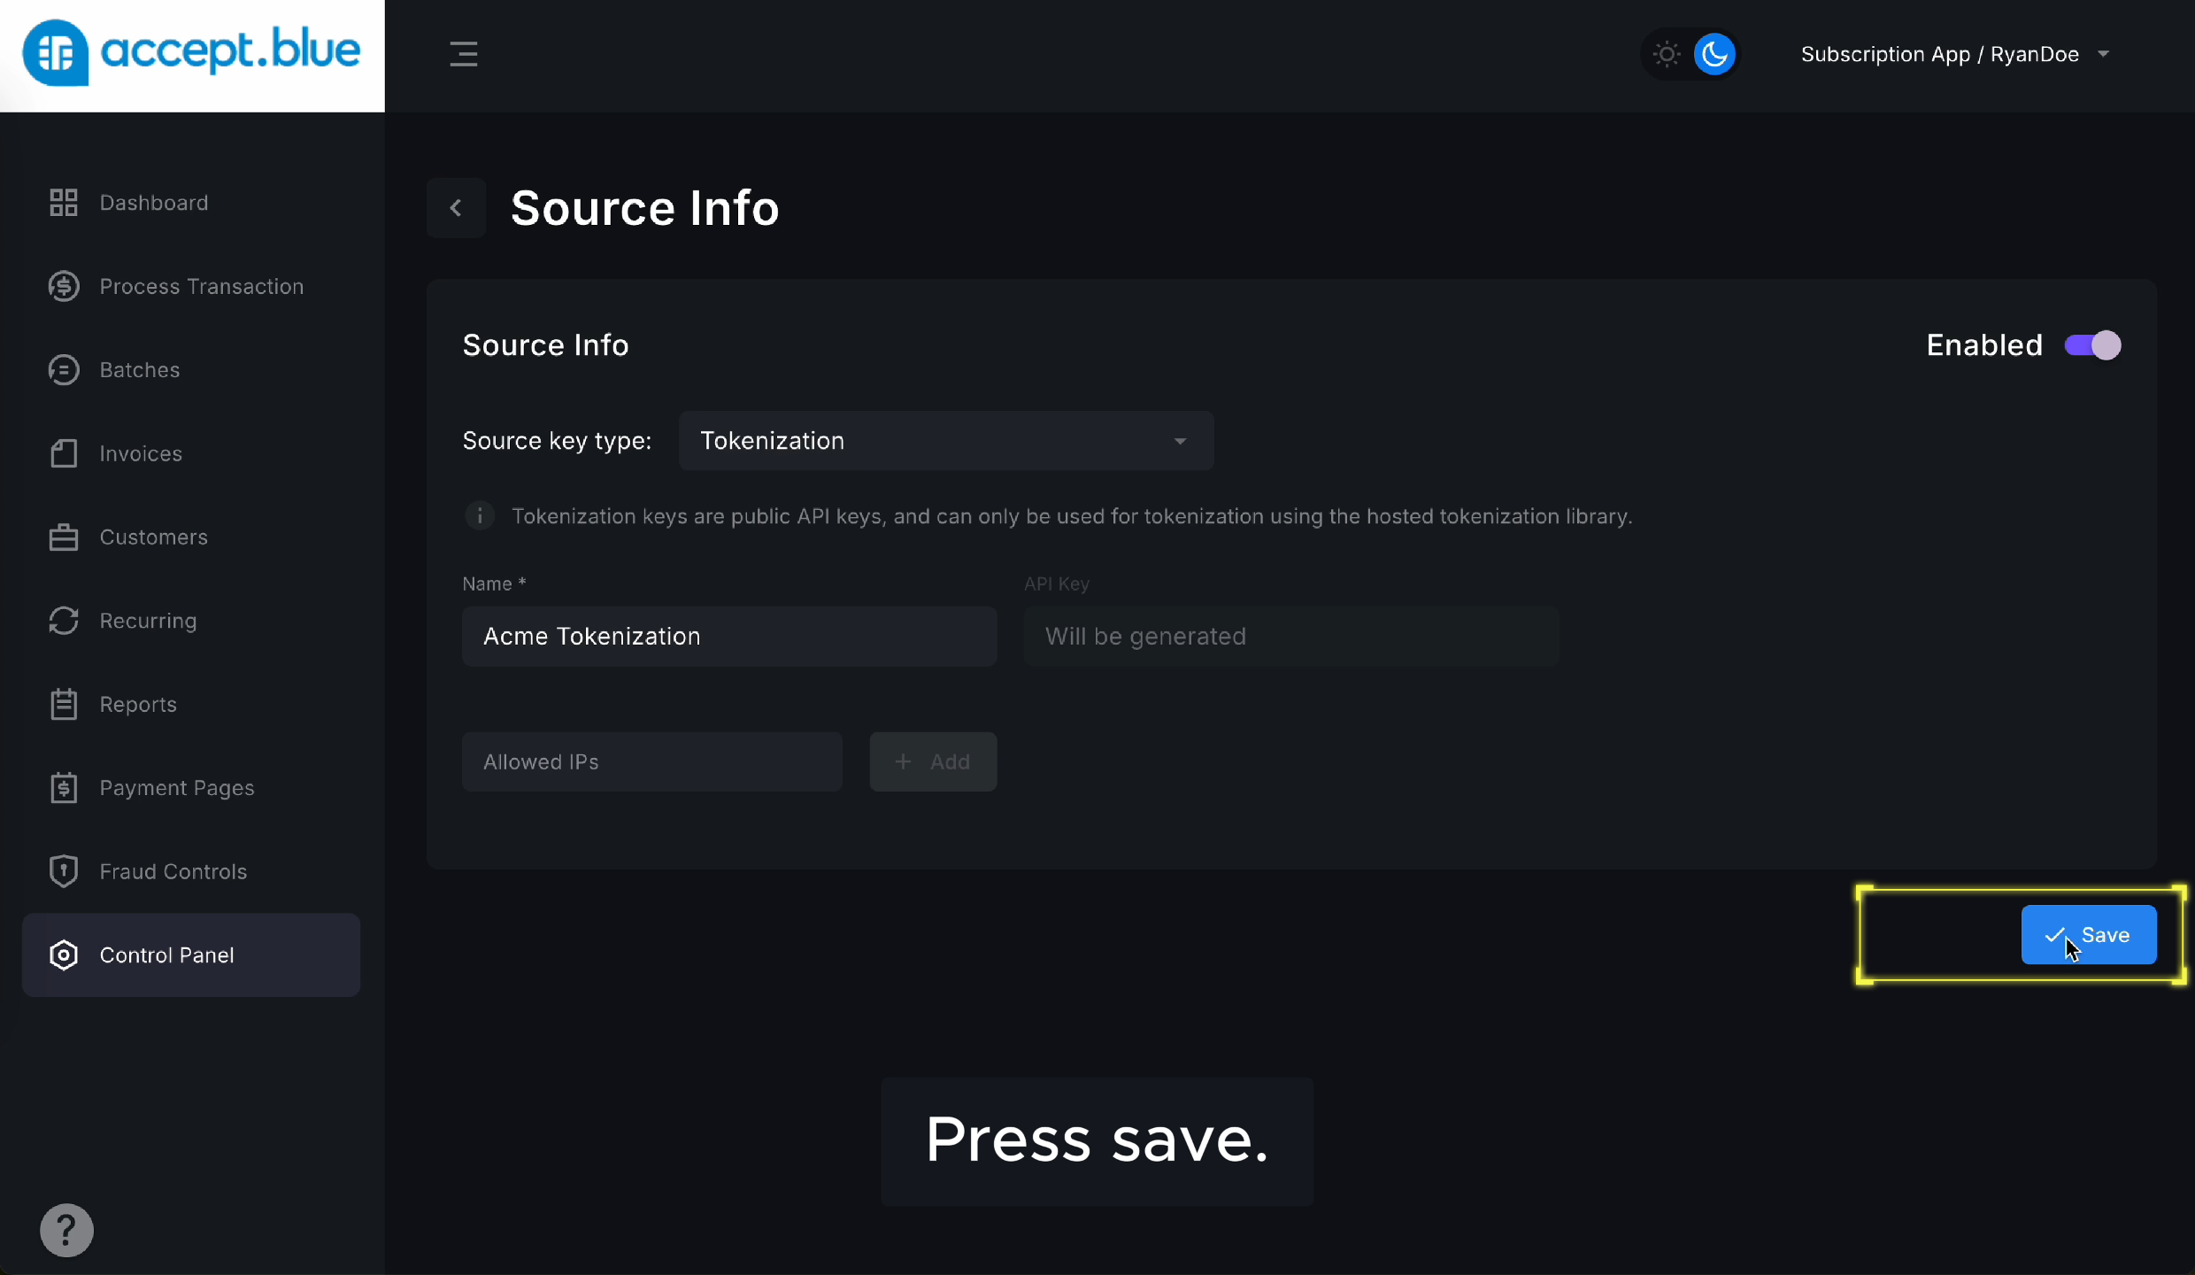Click the Add button for allowed IPs
The width and height of the screenshot is (2195, 1275).
[x=932, y=761]
